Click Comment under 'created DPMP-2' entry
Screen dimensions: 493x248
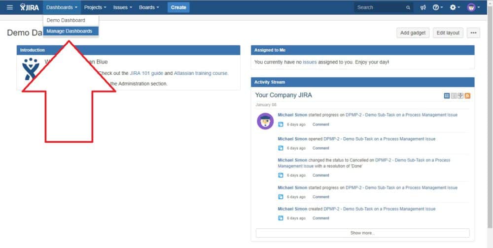click(321, 218)
